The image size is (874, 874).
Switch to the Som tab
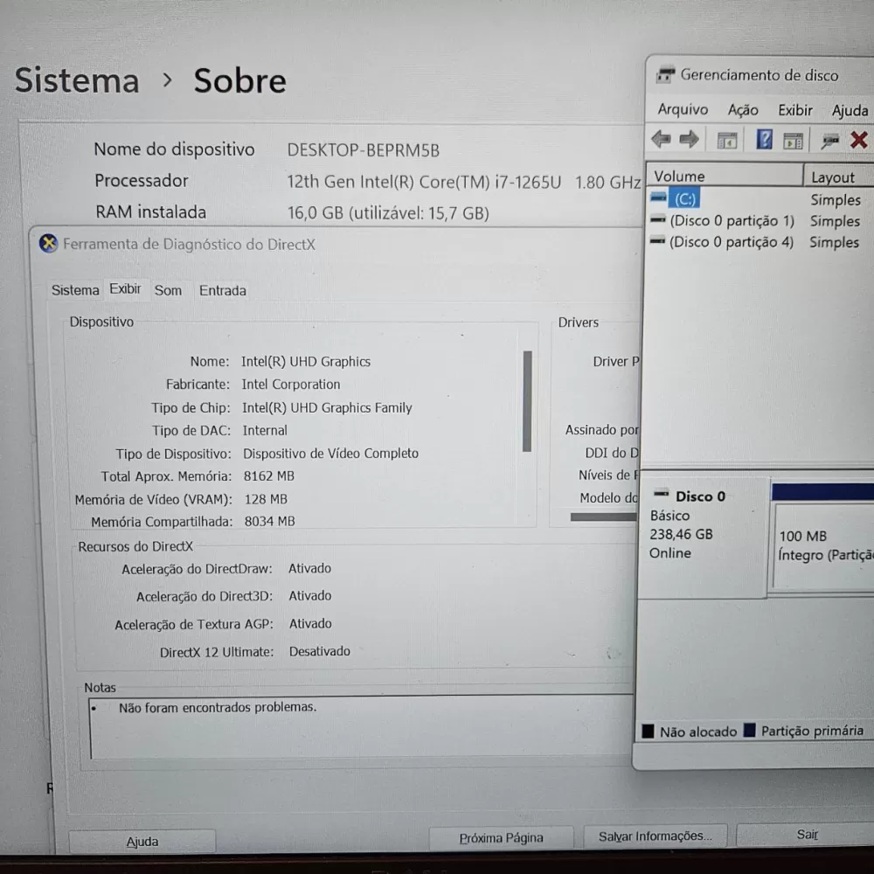(168, 290)
